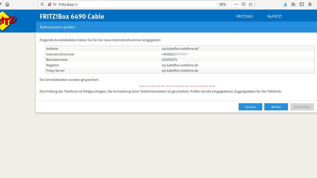Open the tracking protection shield icon

[x=42, y=4]
